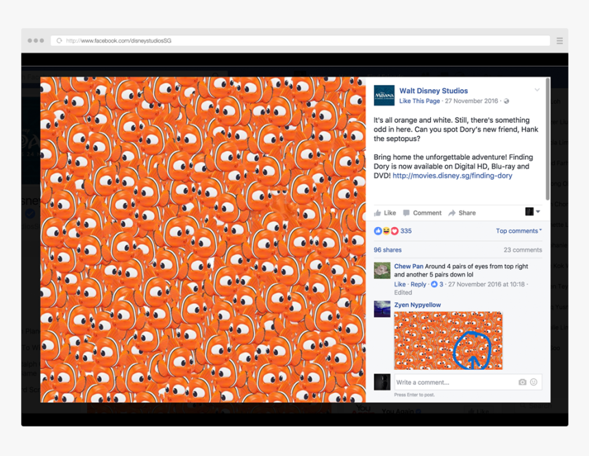View Edited history of Chew Pan's comment
Image resolution: width=589 pixels, height=456 pixels.
coord(403,293)
